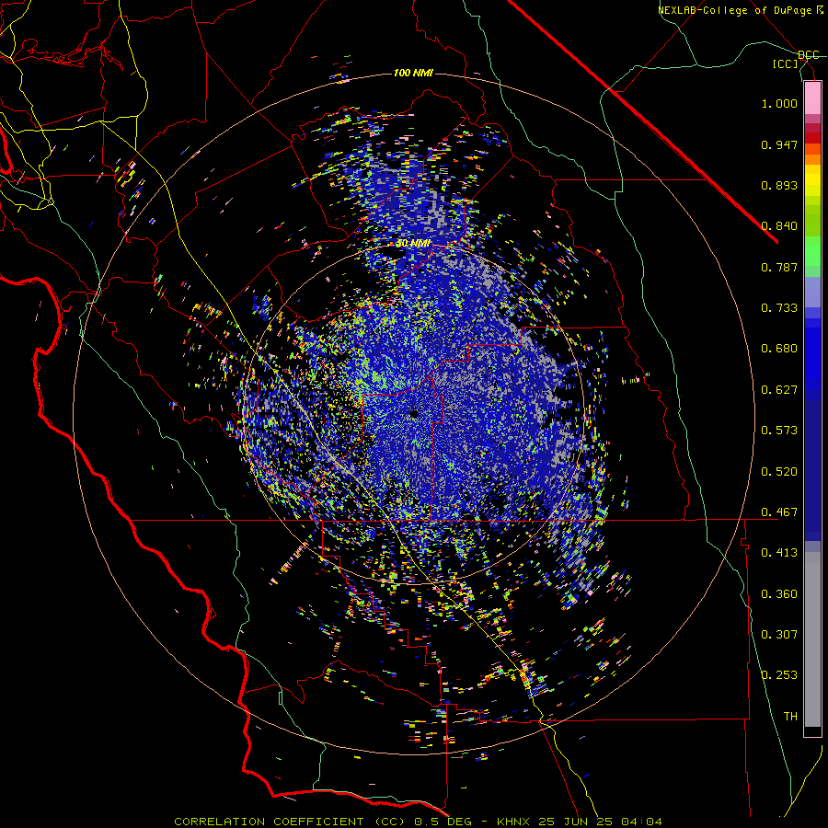Click the 0.947 legend value

[779, 144]
